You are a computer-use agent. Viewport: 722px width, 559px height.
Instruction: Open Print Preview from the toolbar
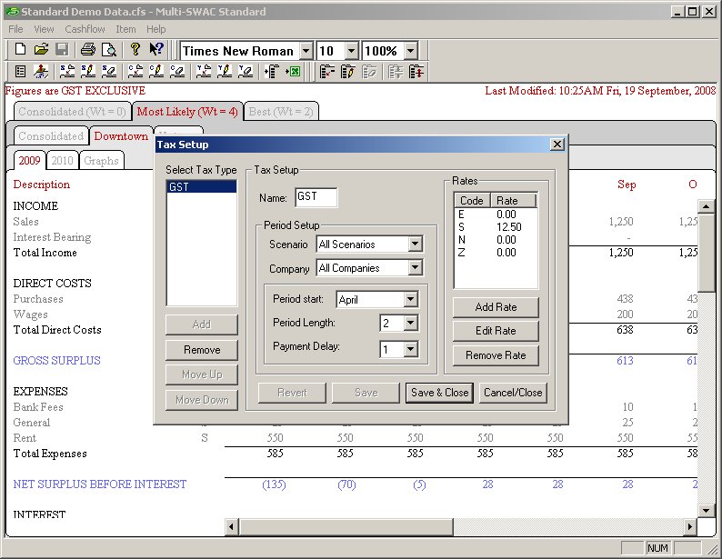[108, 50]
